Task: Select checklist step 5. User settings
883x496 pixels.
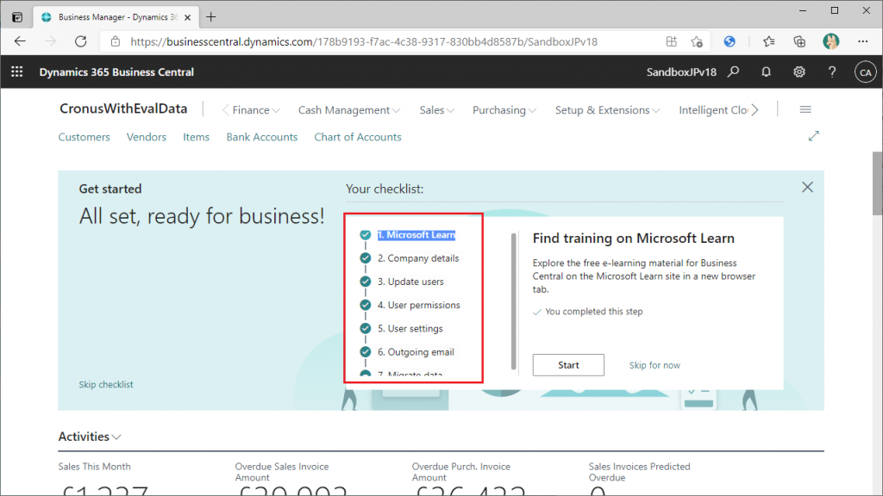Action: click(410, 328)
